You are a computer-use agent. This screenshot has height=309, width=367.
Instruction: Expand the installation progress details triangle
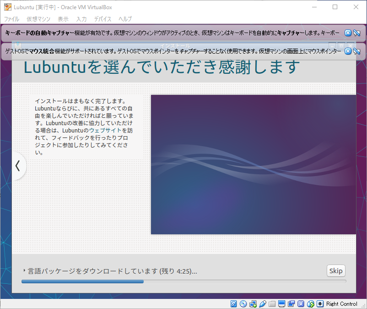24,270
